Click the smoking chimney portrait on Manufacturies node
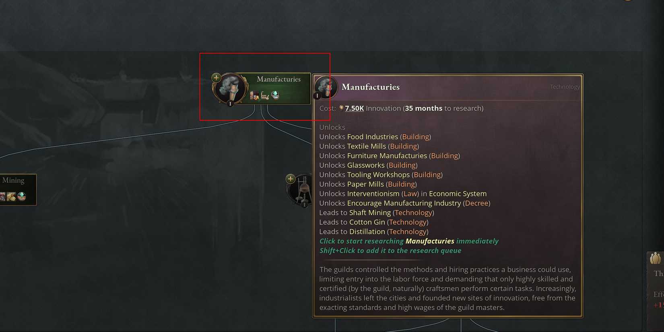 point(231,89)
